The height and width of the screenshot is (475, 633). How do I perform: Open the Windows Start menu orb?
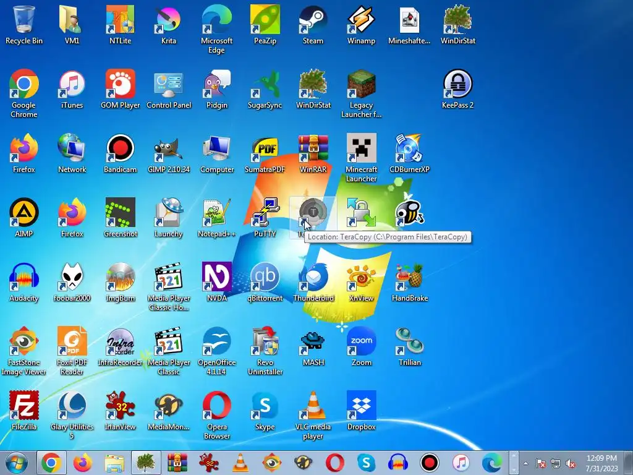coord(17,463)
